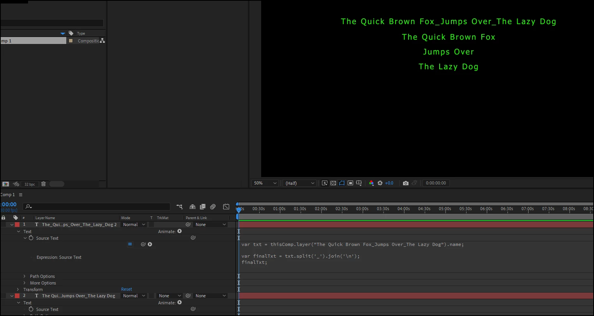Viewport: 594px width, 316px height.
Task: Click the sort arrow in Project name column
Action: coord(63,33)
